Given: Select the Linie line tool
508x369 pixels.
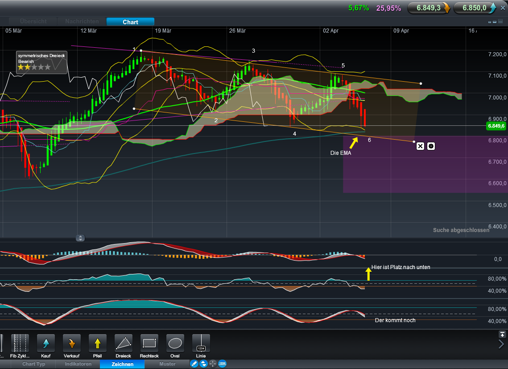Looking at the screenshot, I should tap(201, 343).
